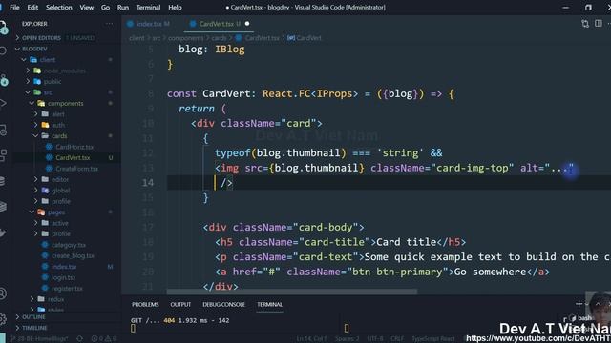Collapse the cards folder
The image size is (611, 343).
click(36, 135)
